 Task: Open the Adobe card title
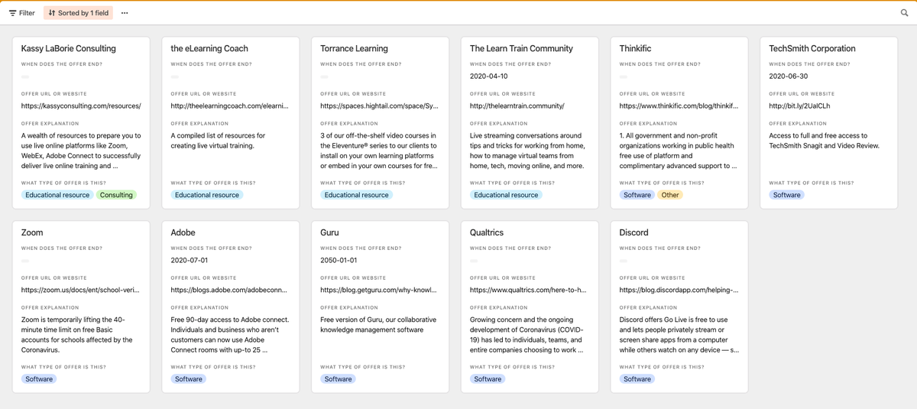(183, 232)
